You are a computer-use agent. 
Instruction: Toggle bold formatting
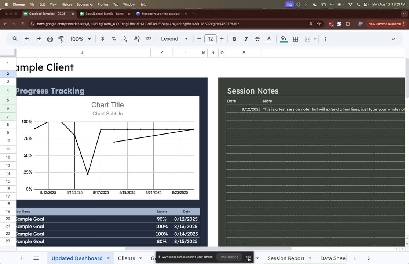234,39
